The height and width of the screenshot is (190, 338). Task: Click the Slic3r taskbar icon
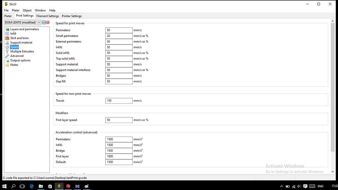(x=59, y=186)
